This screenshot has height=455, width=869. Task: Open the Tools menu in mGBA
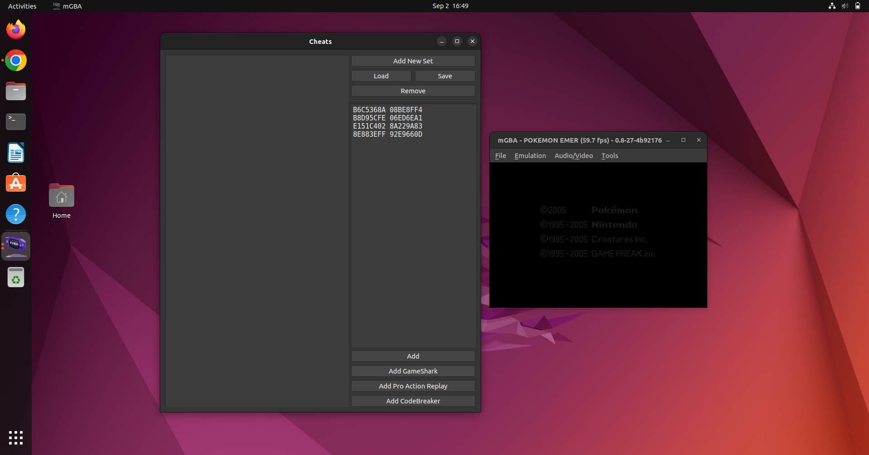point(609,155)
